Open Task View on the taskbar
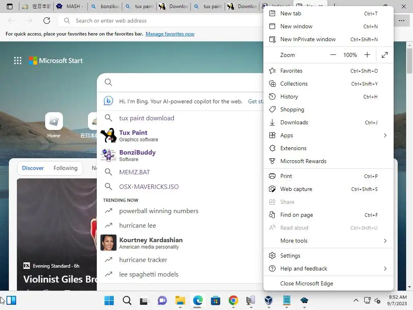The height and width of the screenshot is (310, 413). coord(144,300)
